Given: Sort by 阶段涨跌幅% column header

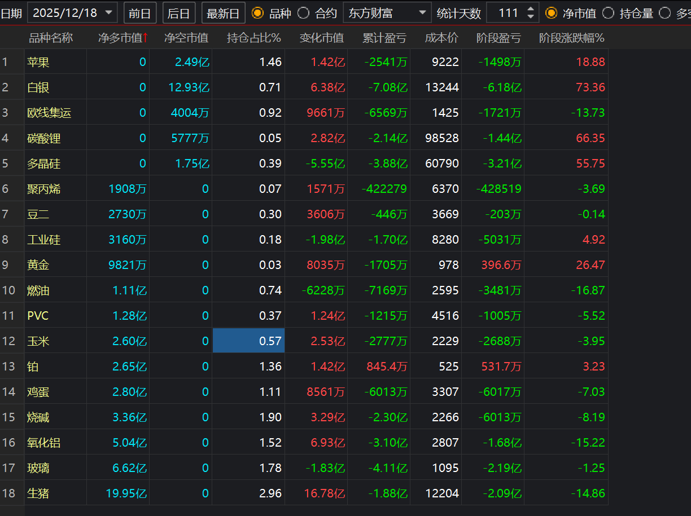Looking at the screenshot, I should [571, 38].
